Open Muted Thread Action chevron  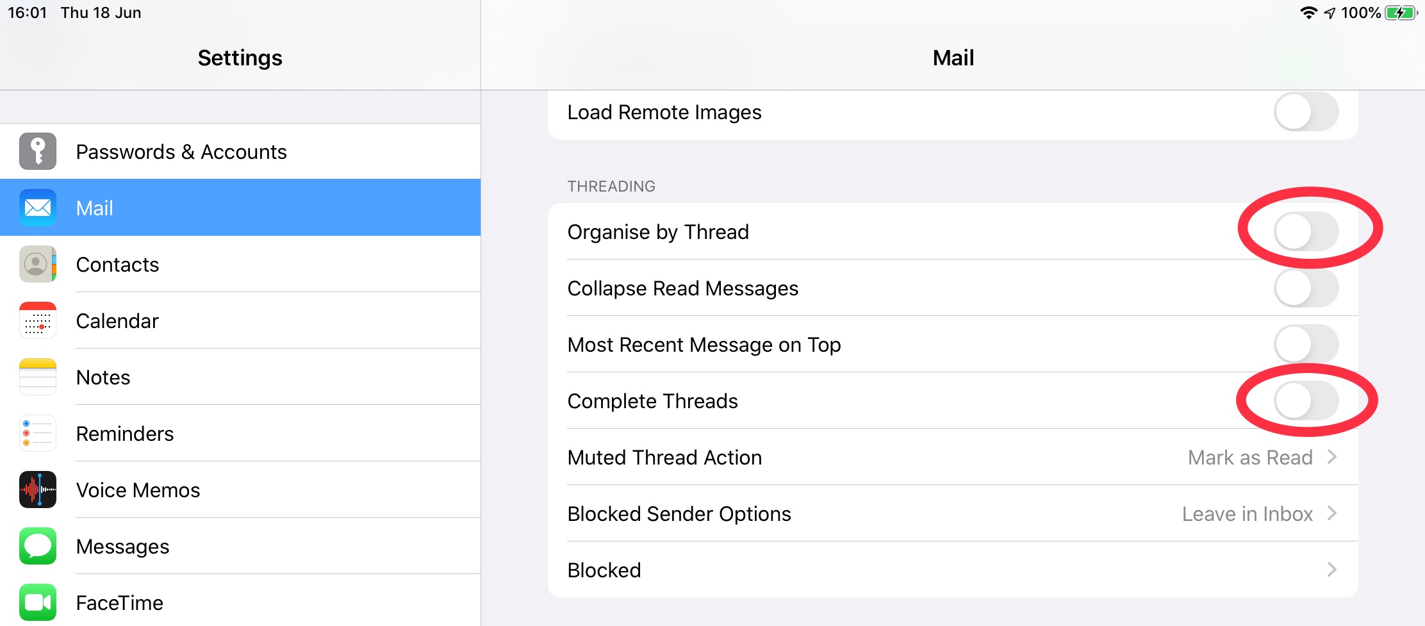(1332, 457)
